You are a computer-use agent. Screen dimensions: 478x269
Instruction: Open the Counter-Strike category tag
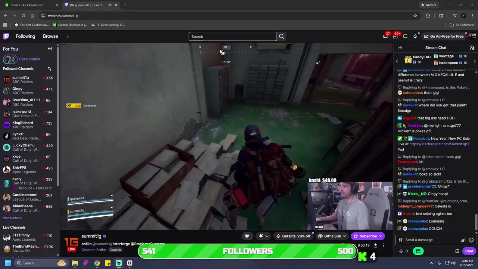[94, 250]
